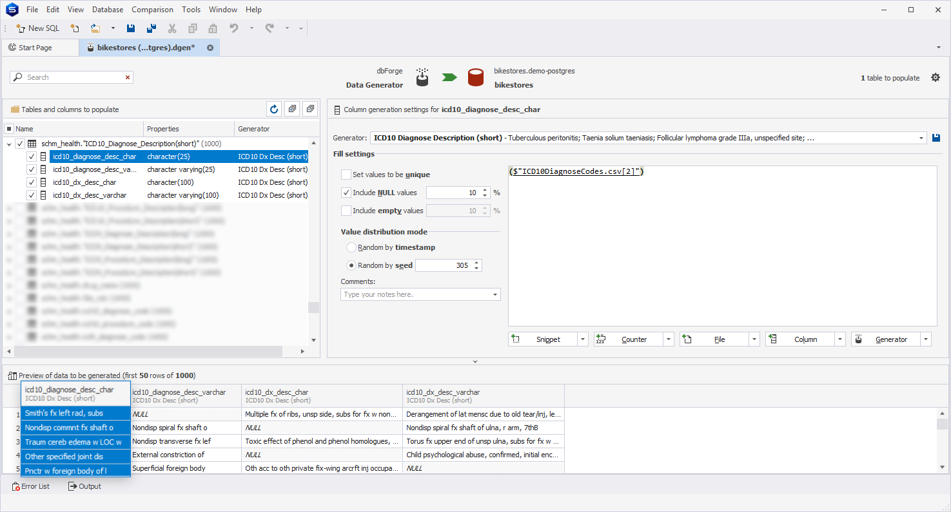Open the Tools menu
The height and width of the screenshot is (512, 951).
tap(191, 10)
